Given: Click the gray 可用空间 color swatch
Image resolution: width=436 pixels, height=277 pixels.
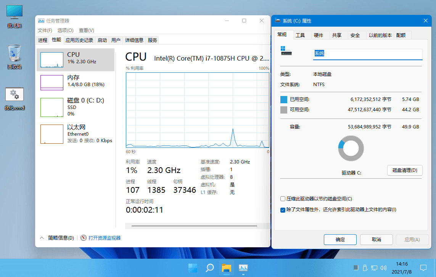Looking at the screenshot, I should (x=284, y=110).
